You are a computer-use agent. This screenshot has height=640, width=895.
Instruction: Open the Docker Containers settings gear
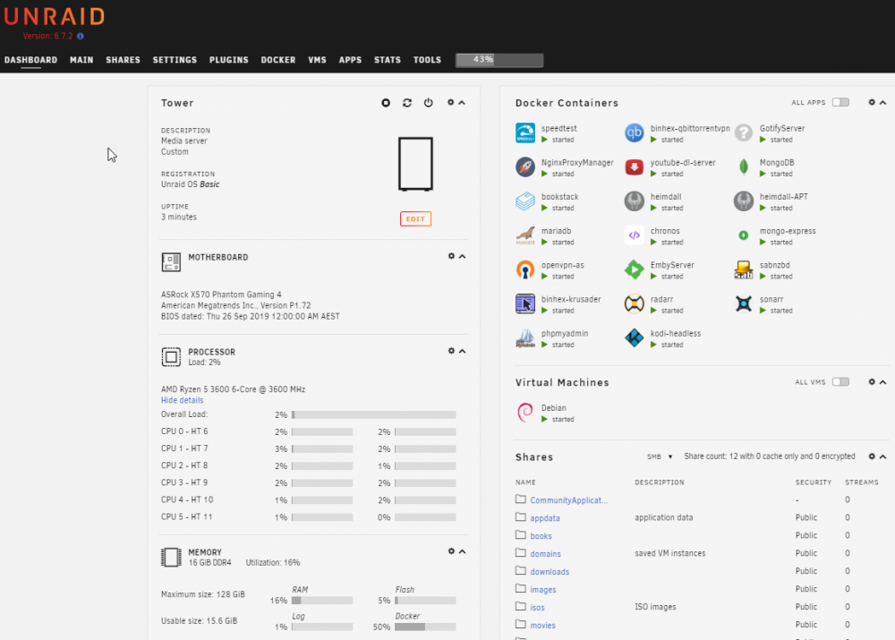[872, 102]
